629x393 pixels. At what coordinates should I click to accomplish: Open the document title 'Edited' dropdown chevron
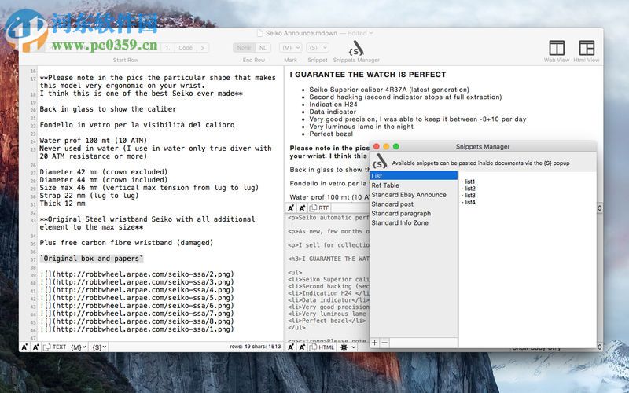(x=371, y=33)
